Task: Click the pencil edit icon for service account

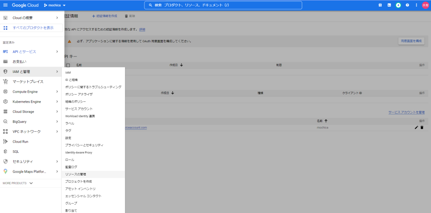Action: tap(416, 127)
